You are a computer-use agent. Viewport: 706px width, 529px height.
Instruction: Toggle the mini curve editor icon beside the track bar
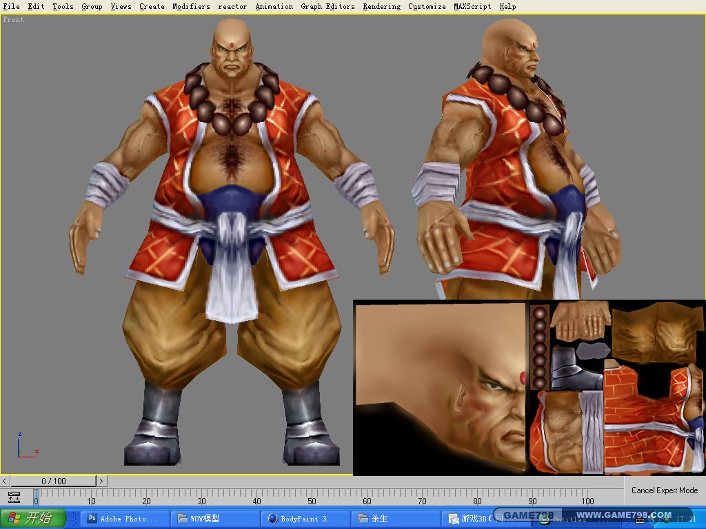[14, 497]
